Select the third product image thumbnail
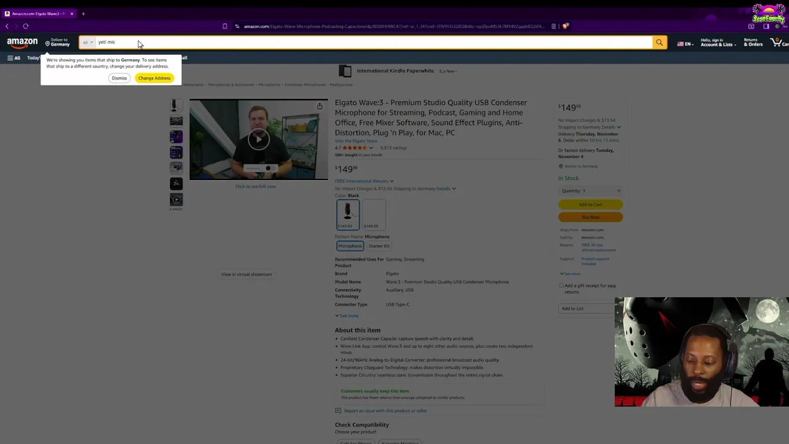This screenshot has height=444, width=789. click(x=176, y=136)
